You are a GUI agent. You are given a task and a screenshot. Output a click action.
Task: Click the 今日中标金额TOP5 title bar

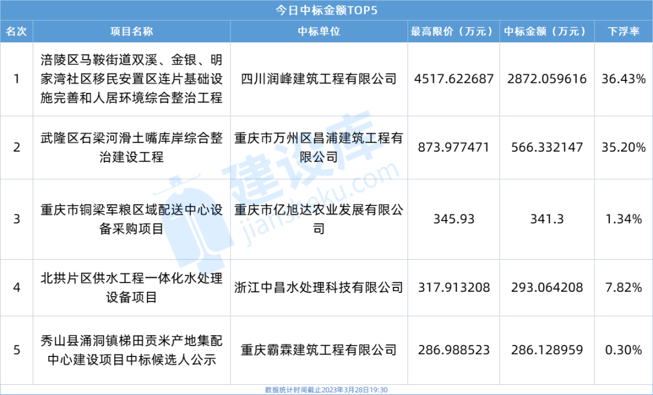coord(326,10)
